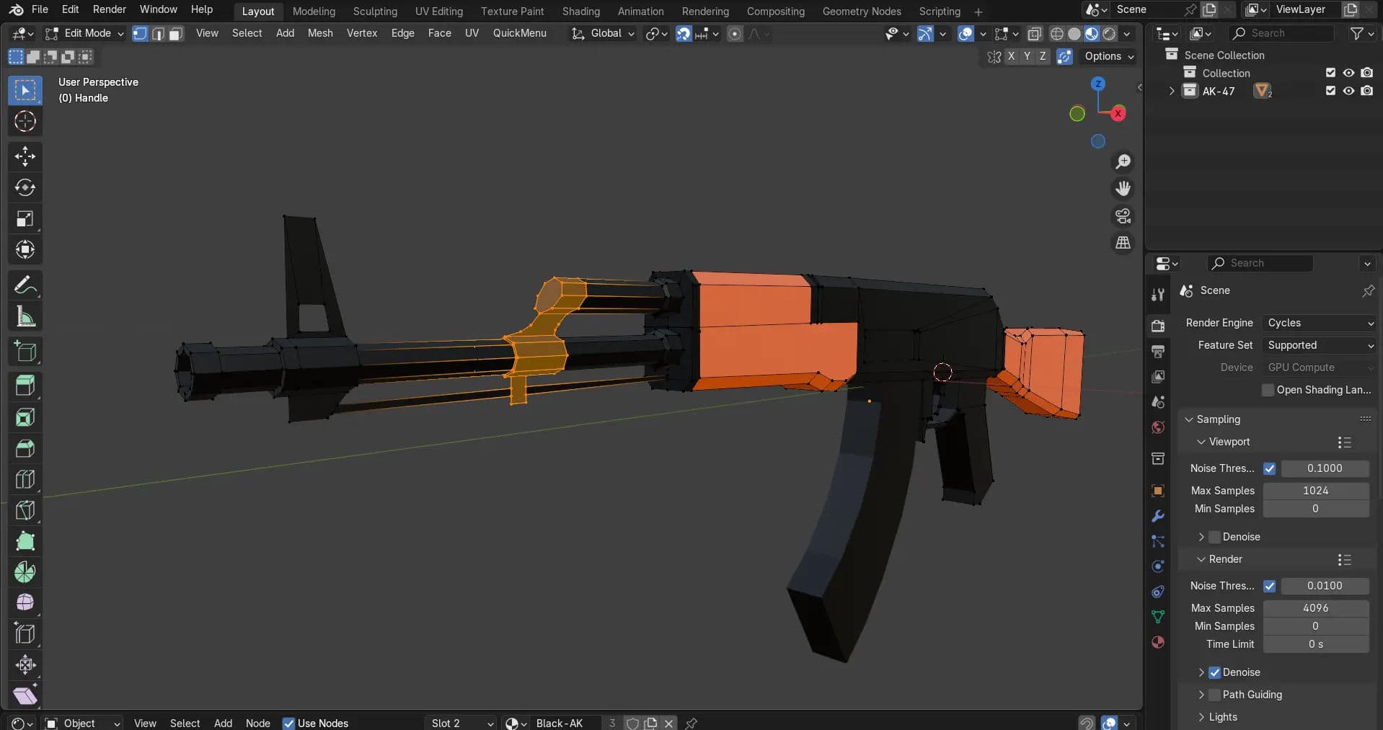Hide AK-47 collection with eye icon
Viewport: 1383px width, 730px height.
coord(1348,91)
